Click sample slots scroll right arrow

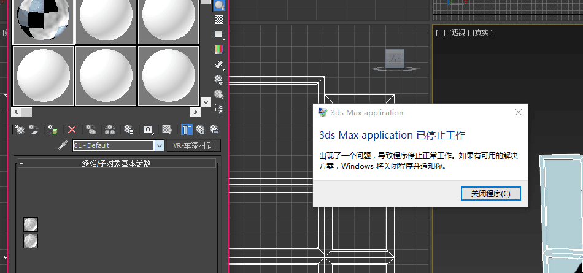pyautogui.click(x=196, y=112)
